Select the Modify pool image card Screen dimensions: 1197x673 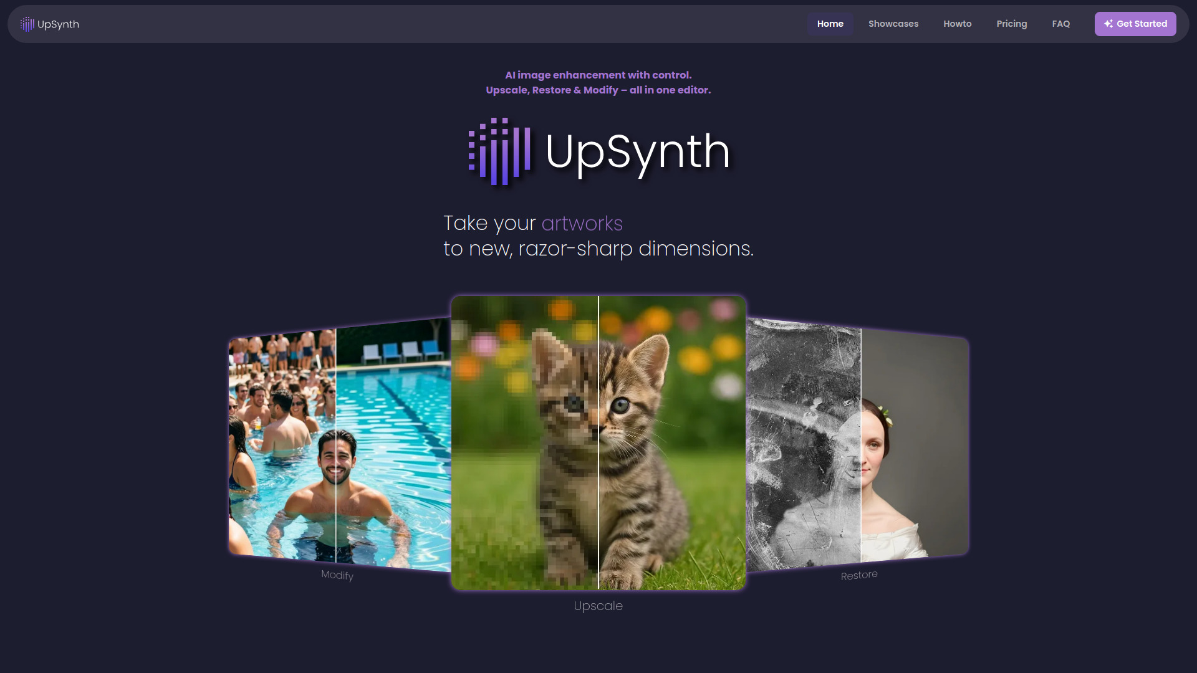pos(340,444)
